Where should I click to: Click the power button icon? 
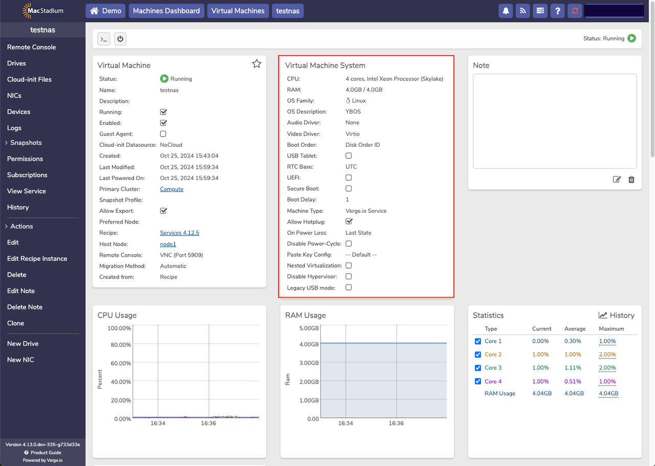point(120,38)
